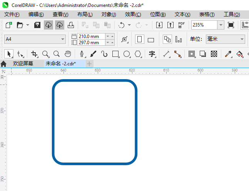The width and height of the screenshot is (249, 191).
Task: Pick the Eyedropper tool
Action: (x=228, y=54)
